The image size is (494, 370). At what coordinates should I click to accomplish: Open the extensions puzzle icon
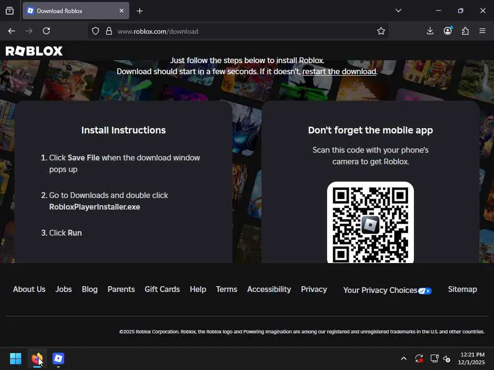pyautogui.click(x=465, y=31)
